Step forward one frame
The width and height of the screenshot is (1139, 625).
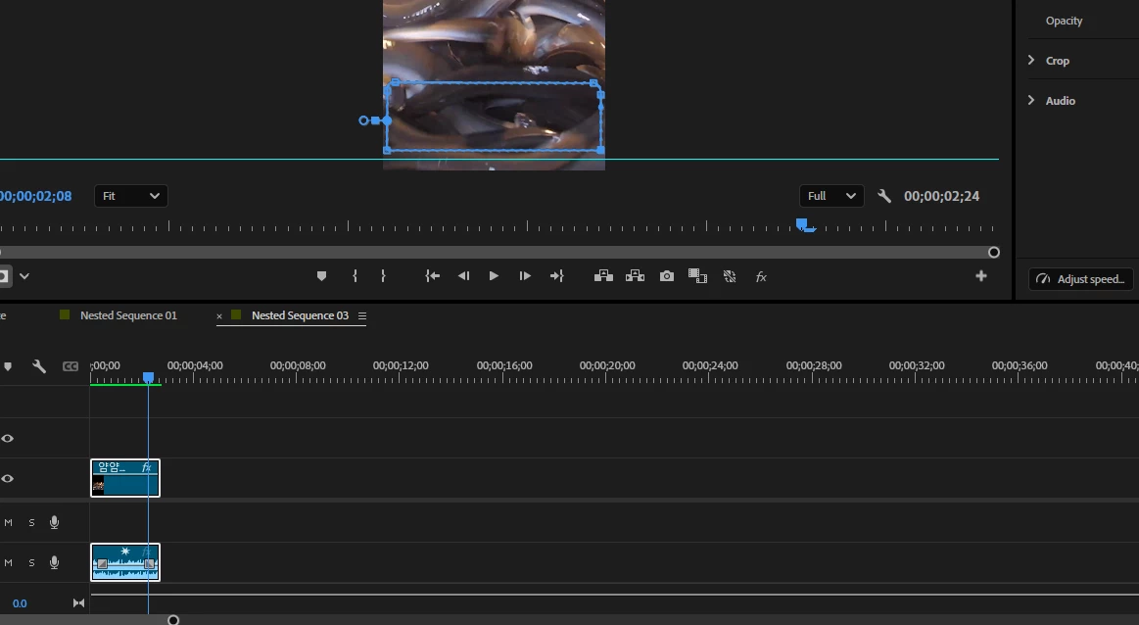click(525, 276)
